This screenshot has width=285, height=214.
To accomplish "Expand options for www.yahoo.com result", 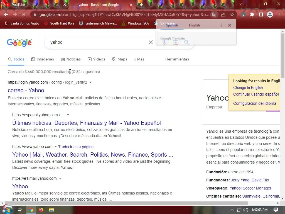I will click(x=56, y=147).
